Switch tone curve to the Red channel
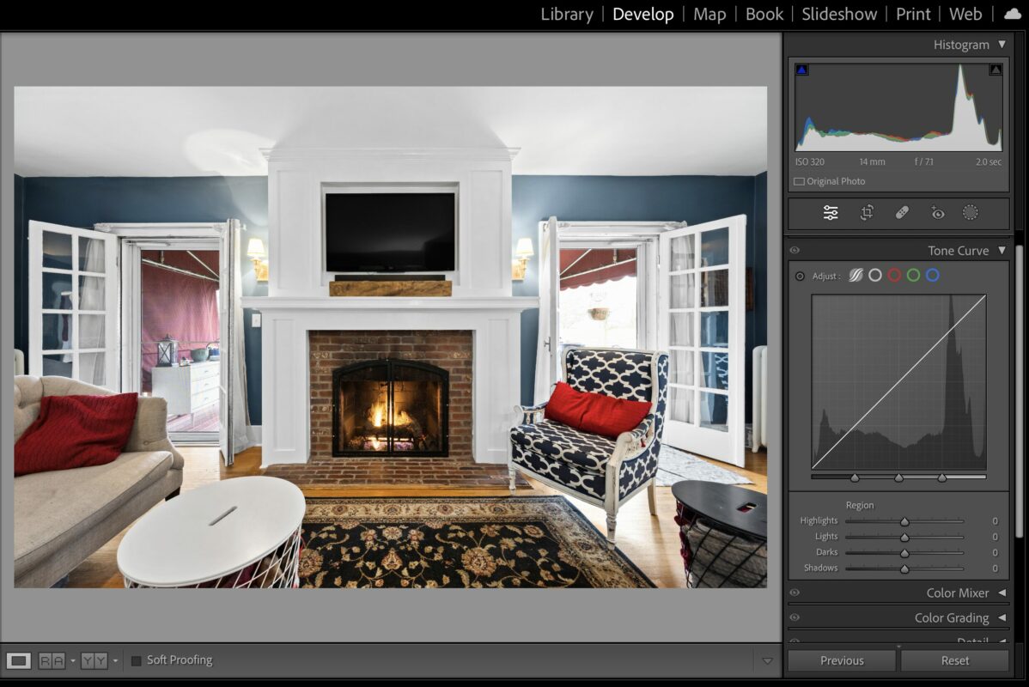Viewport: 1029px width, 687px height. pos(894,275)
